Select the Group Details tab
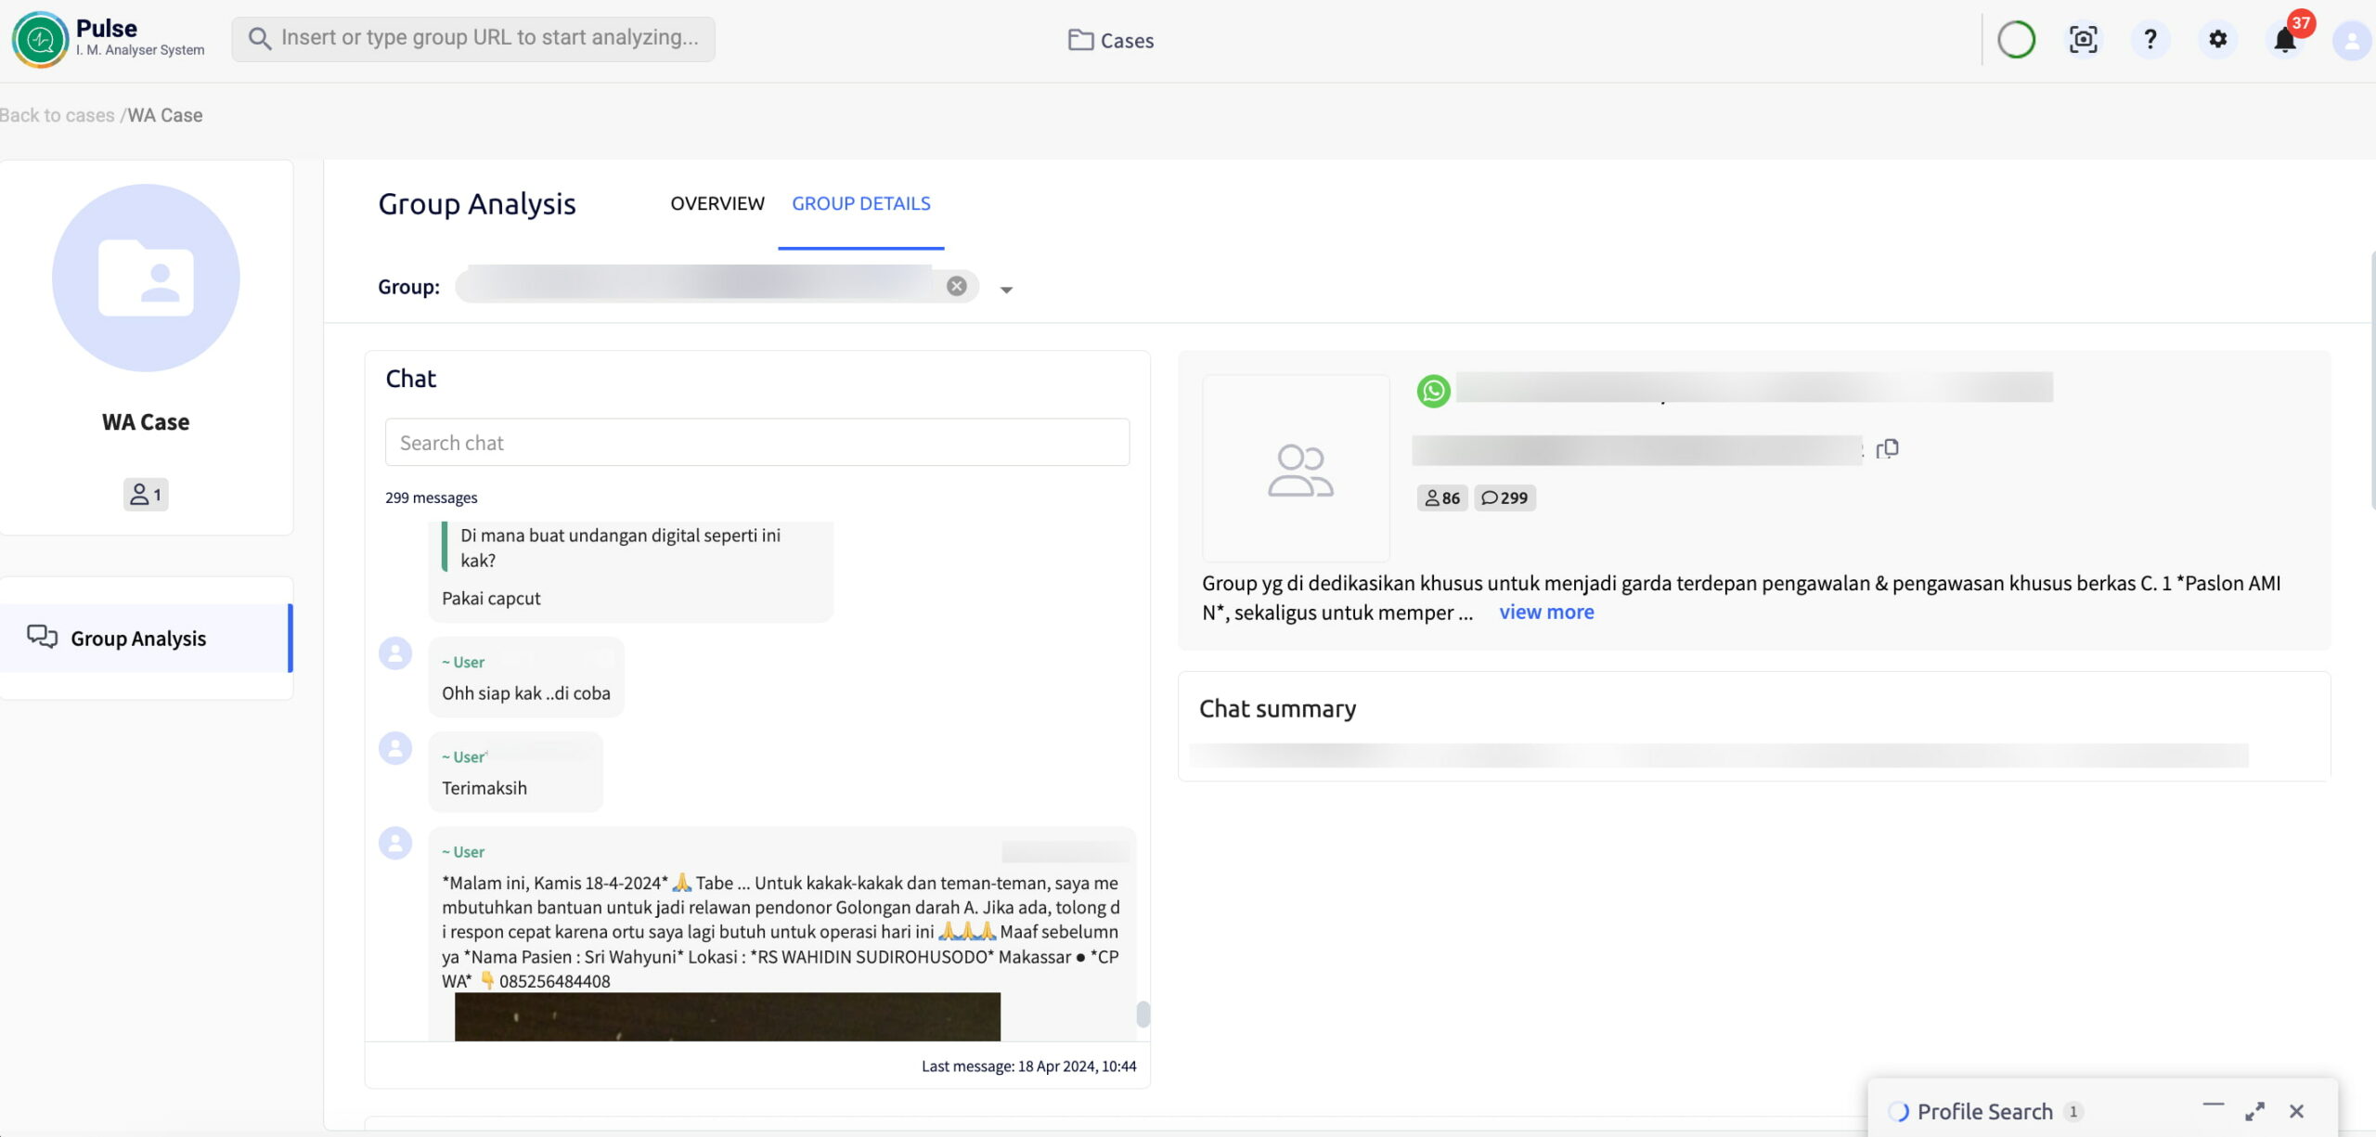The height and width of the screenshot is (1137, 2376). click(x=860, y=203)
